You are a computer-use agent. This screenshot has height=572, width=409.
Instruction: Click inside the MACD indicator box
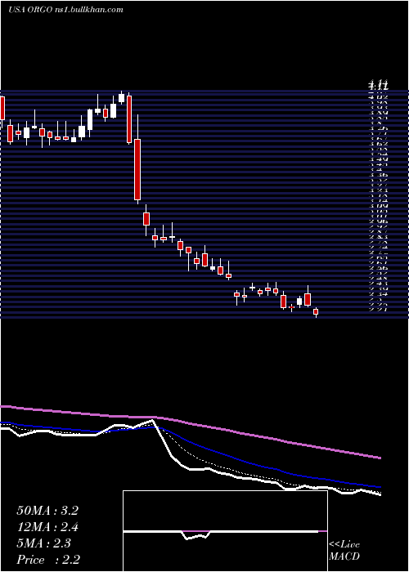225,531
